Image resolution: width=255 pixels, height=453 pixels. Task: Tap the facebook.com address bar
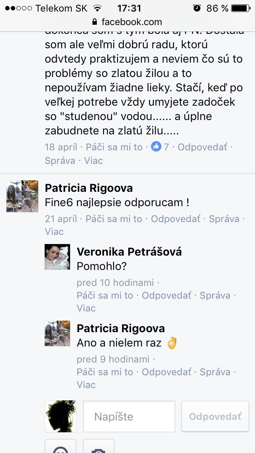click(x=127, y=22)
